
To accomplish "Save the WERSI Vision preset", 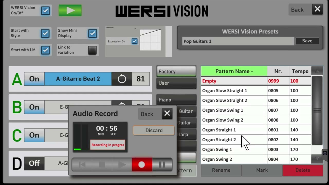I will point(307,41).
